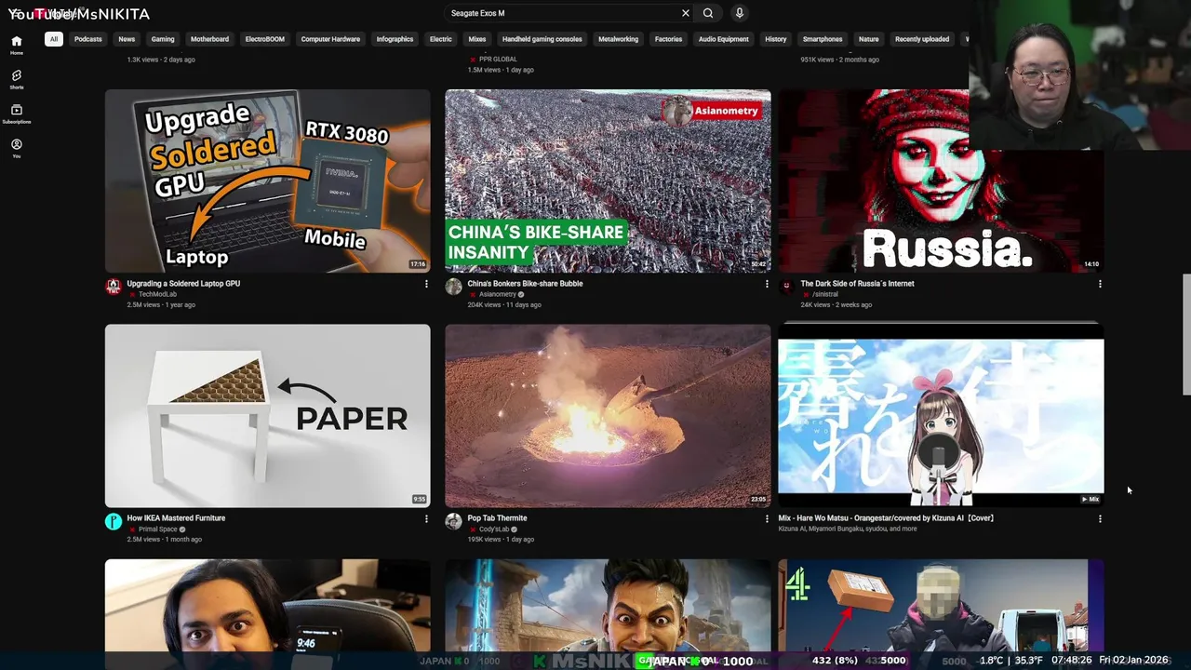Open Upgrade Soldered GPU video thumbnail
Image resolution: width=1191 pixels, height=670 pixels.
pyautogui.click(x=268, y=181)
